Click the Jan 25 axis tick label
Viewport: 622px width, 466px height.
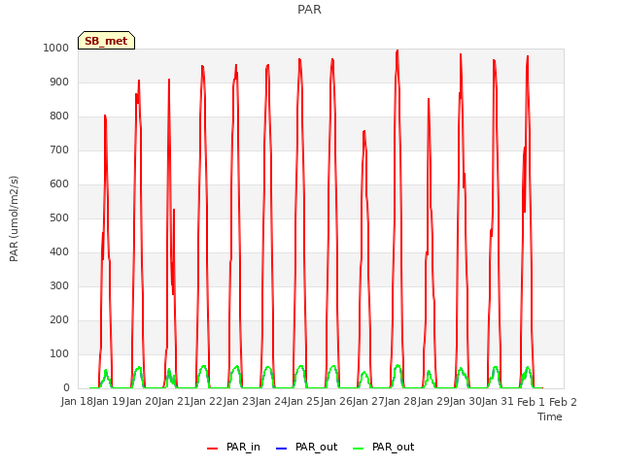(x=303, y=402)
